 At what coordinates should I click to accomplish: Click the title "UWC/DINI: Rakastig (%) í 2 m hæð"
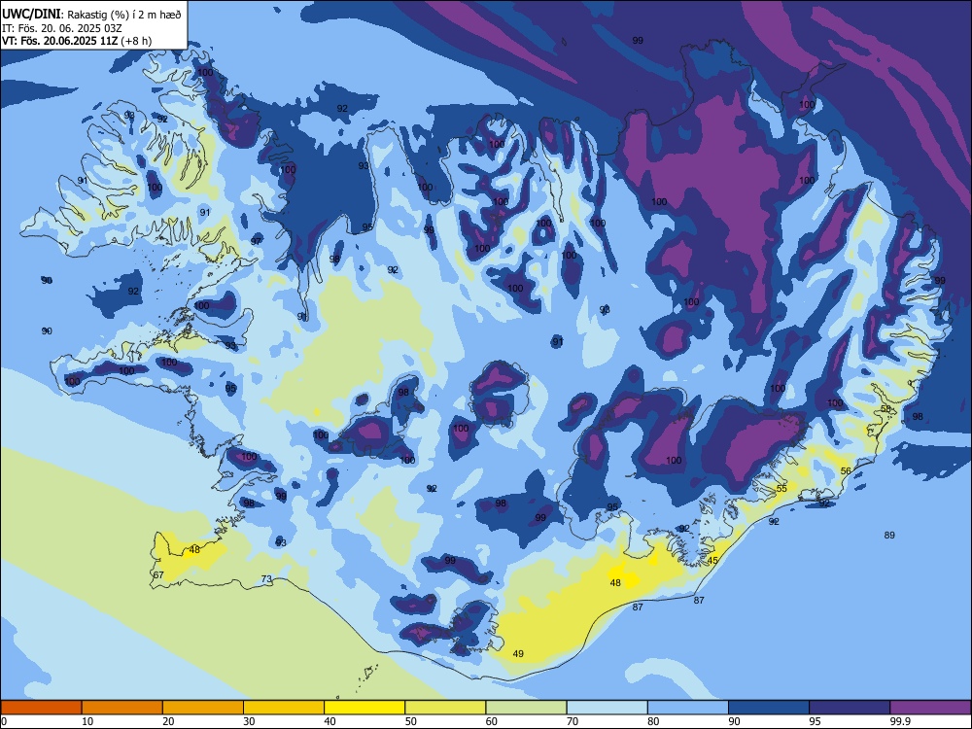click(x=91, y=15)
